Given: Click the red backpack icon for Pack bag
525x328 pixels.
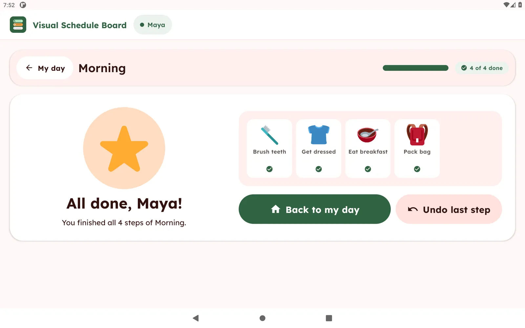Looking at the screenshot, I should 417,135.
